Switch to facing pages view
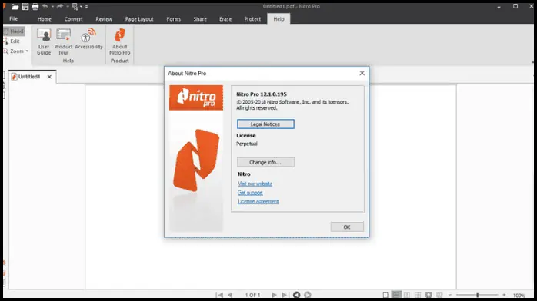 [x=407, y=295]
